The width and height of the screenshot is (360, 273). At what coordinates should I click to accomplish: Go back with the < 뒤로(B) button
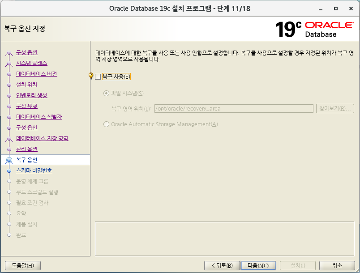click(x=222, y=266)
